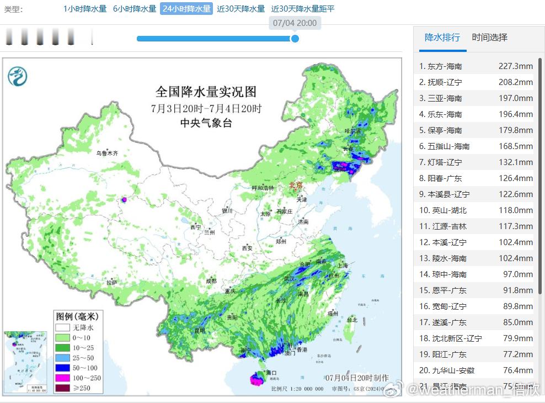This screenshot has height=403, width=545.
Task: Click the 208.2mm rainfall value
Action: [x=515, y=82]
